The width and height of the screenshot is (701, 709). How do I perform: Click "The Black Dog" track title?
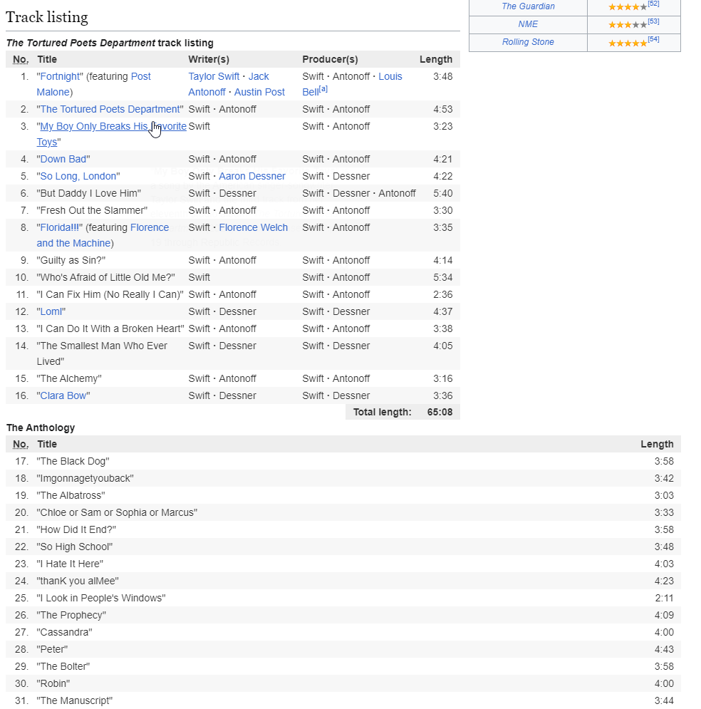tap(73, 462)
